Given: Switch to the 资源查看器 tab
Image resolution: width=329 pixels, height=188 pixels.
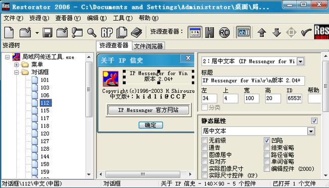Looking at the screenshot, I should pyautogui.click(x=114, y=45).
